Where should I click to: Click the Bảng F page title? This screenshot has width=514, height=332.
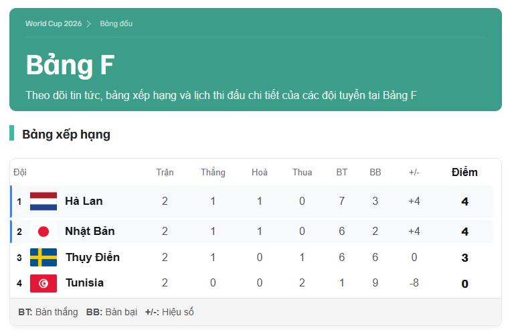70,65
